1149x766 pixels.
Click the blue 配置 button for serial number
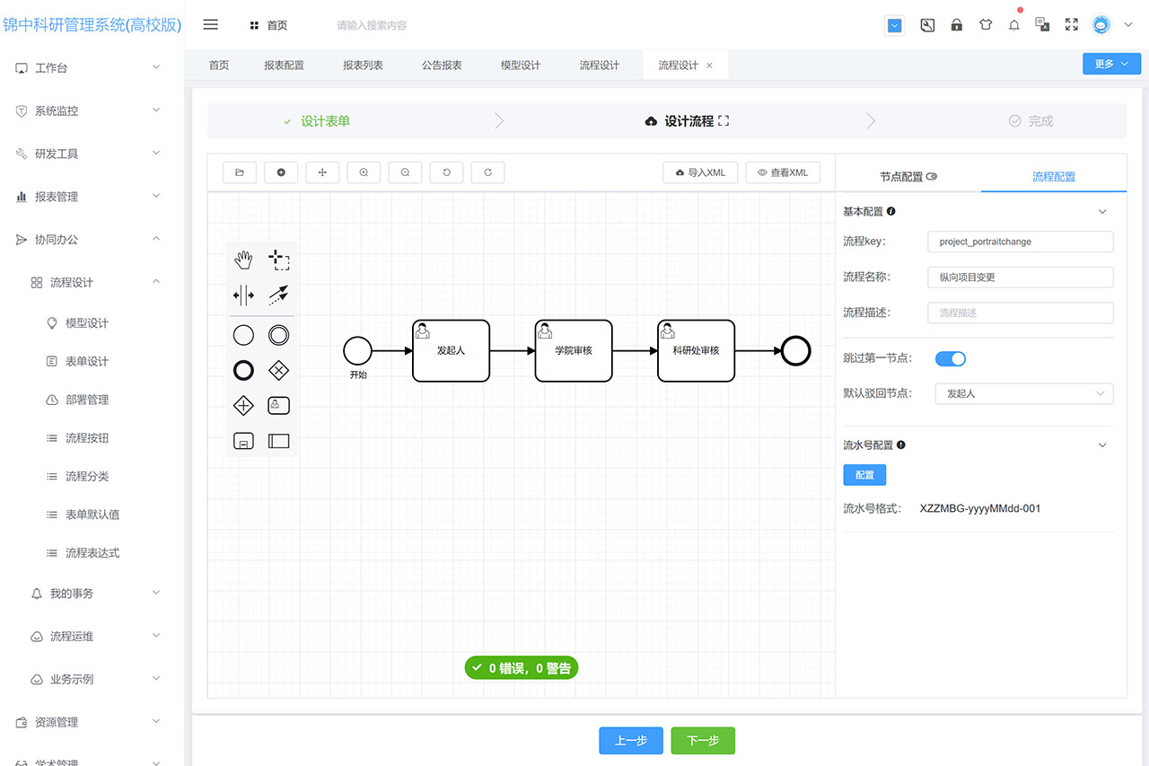click(864, 474)
